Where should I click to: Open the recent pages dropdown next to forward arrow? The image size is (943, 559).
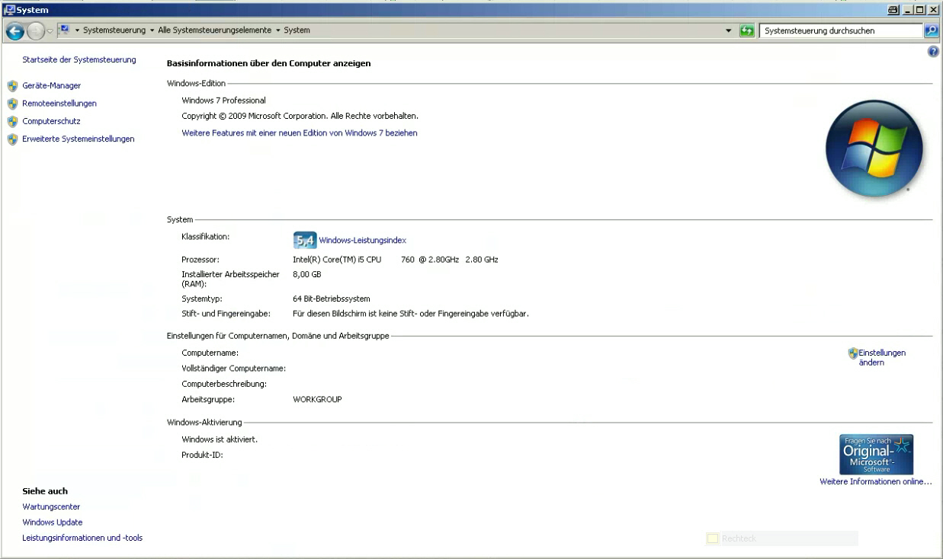(x=50, y=31)
